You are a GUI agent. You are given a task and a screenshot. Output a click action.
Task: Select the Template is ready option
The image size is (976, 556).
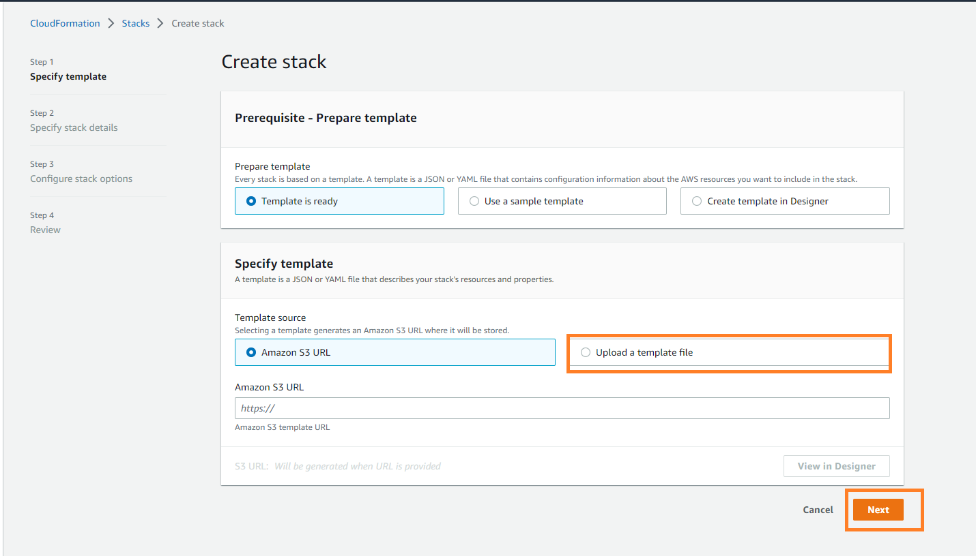(339, 201)
